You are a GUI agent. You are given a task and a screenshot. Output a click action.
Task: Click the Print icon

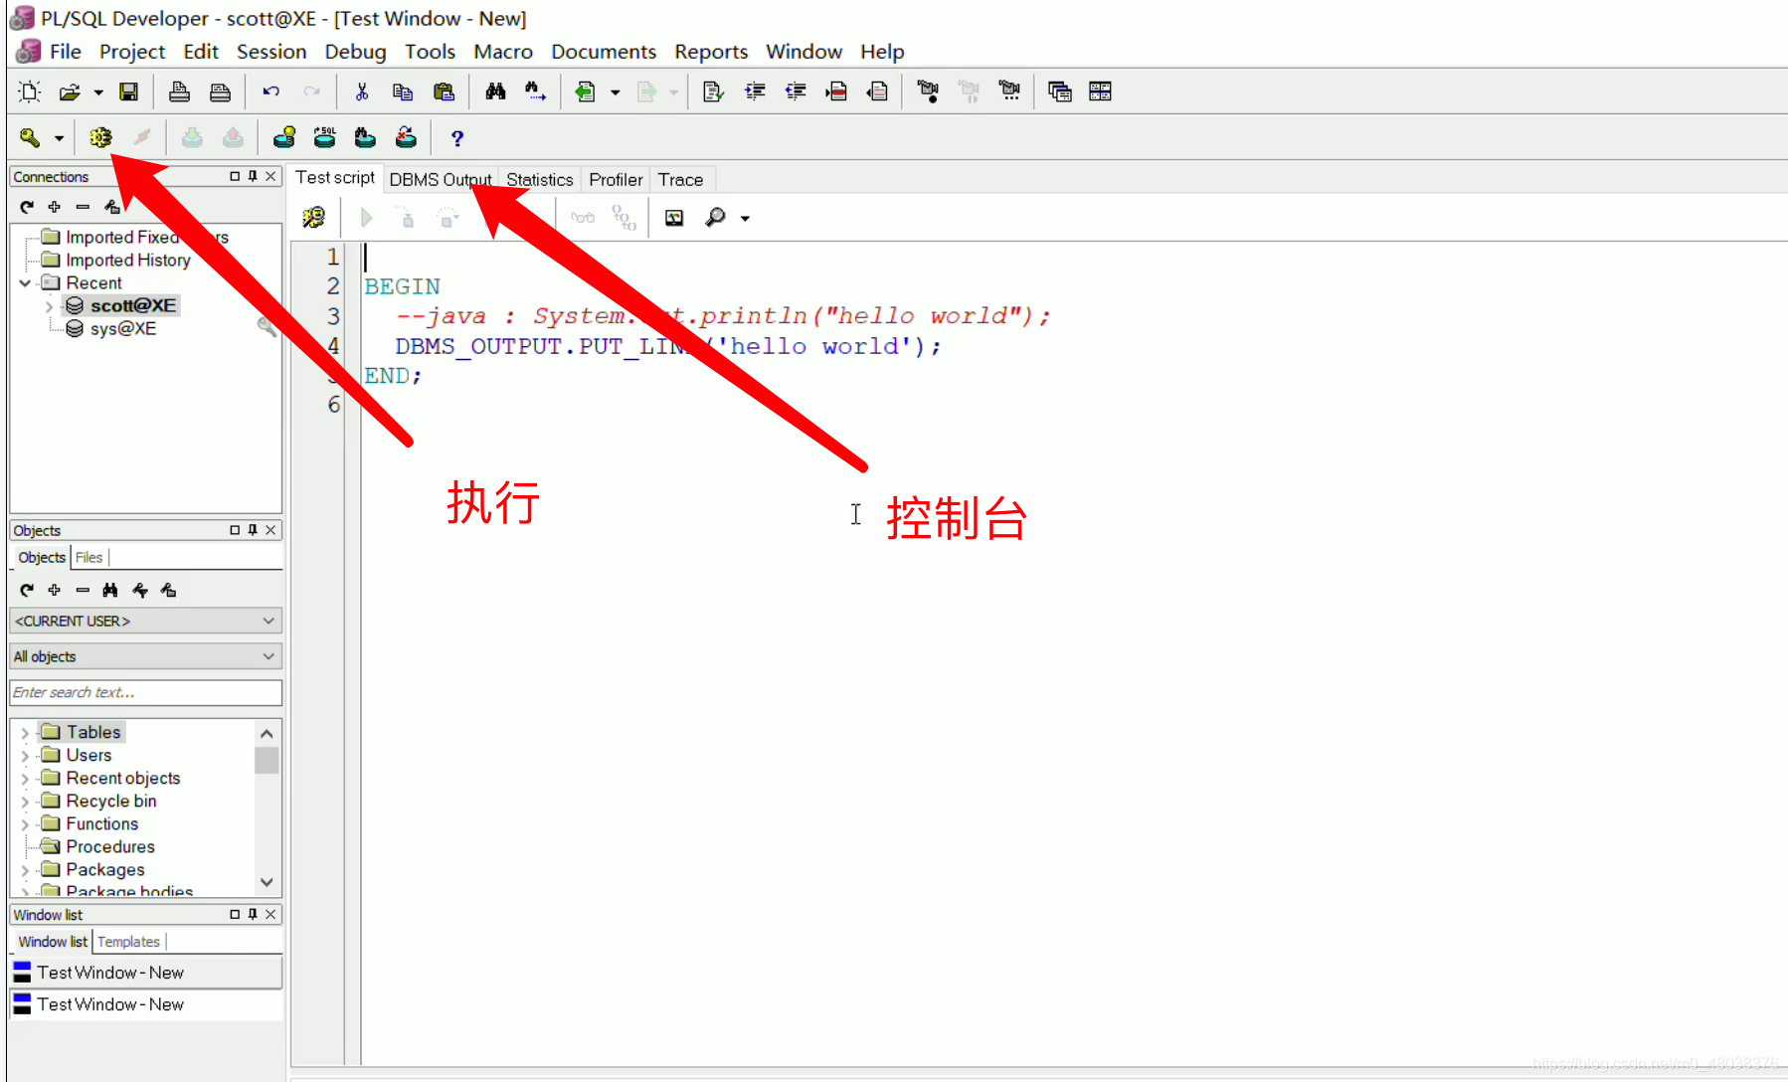click(x=179, y=91)
